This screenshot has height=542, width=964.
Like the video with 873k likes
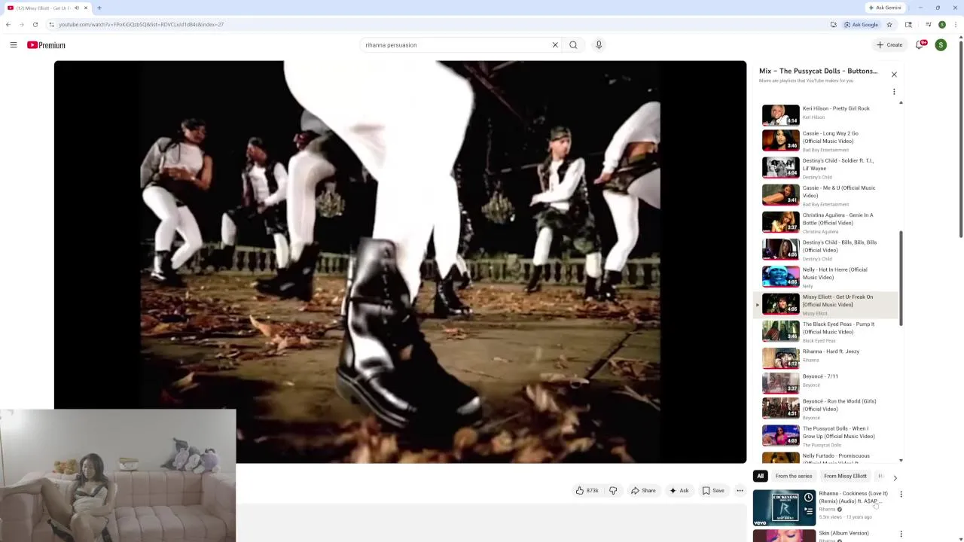587,491
